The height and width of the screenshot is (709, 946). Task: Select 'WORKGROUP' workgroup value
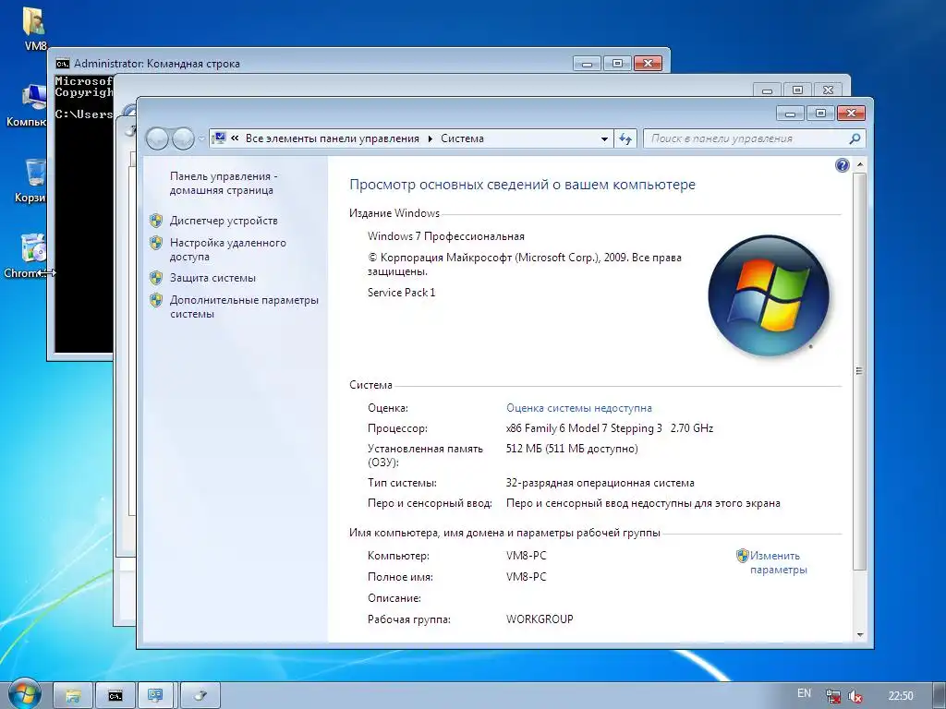[540, 619]
